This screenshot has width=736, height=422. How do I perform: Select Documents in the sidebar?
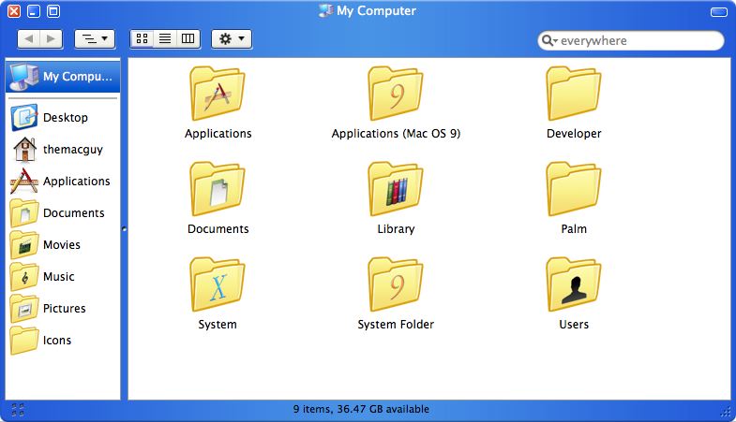click(63, 213)
